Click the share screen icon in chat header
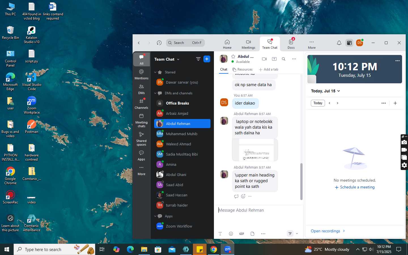The height and width of the screenshot is (255, 408). coord(274,59)
